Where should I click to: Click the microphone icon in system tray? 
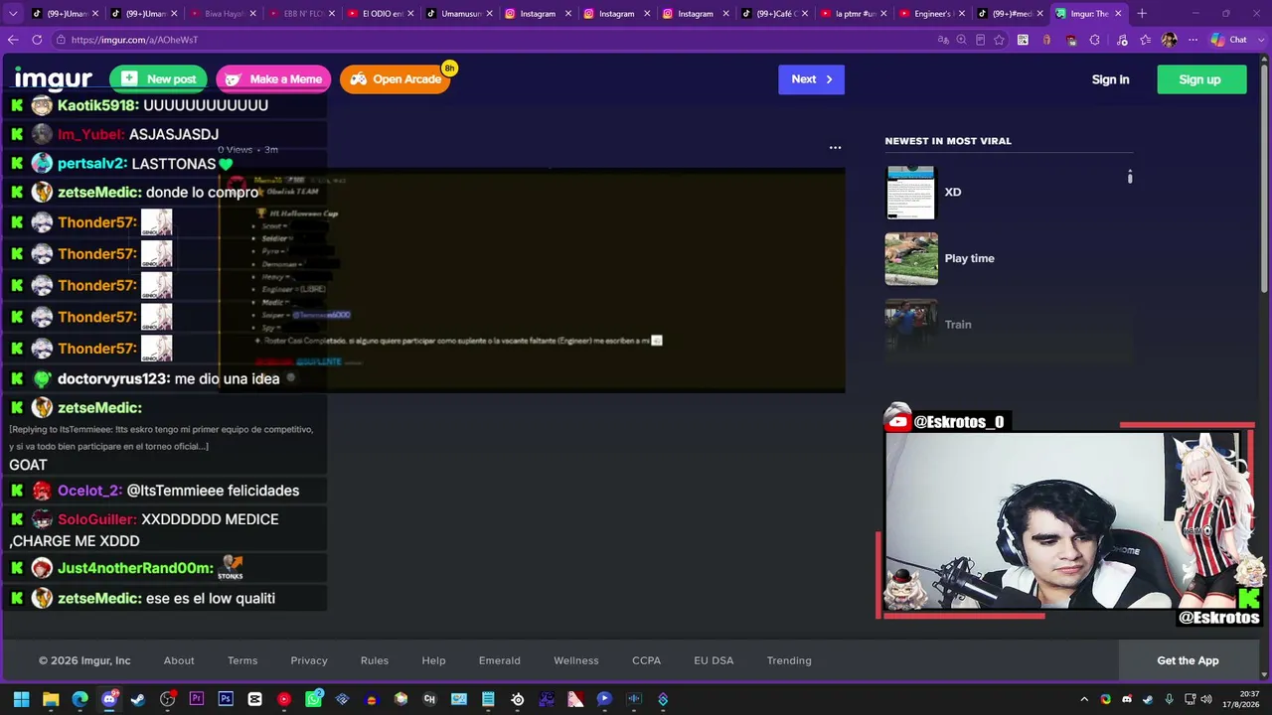(x=1169, y=699)
